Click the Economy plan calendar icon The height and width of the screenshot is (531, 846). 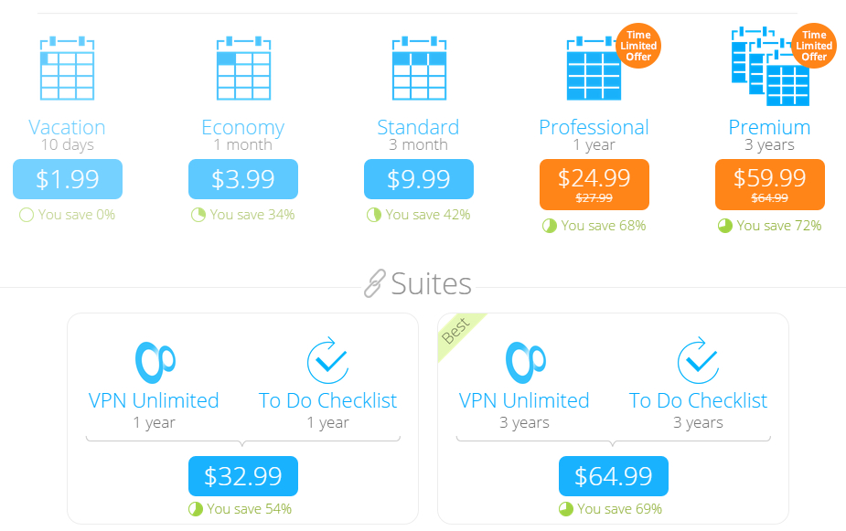(x=243, y=68)
